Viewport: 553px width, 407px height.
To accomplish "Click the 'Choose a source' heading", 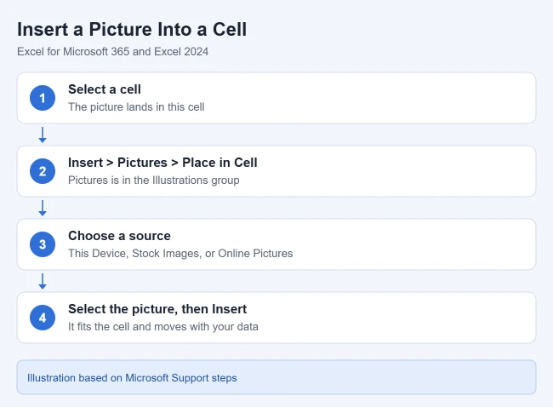I will point(119,236).
